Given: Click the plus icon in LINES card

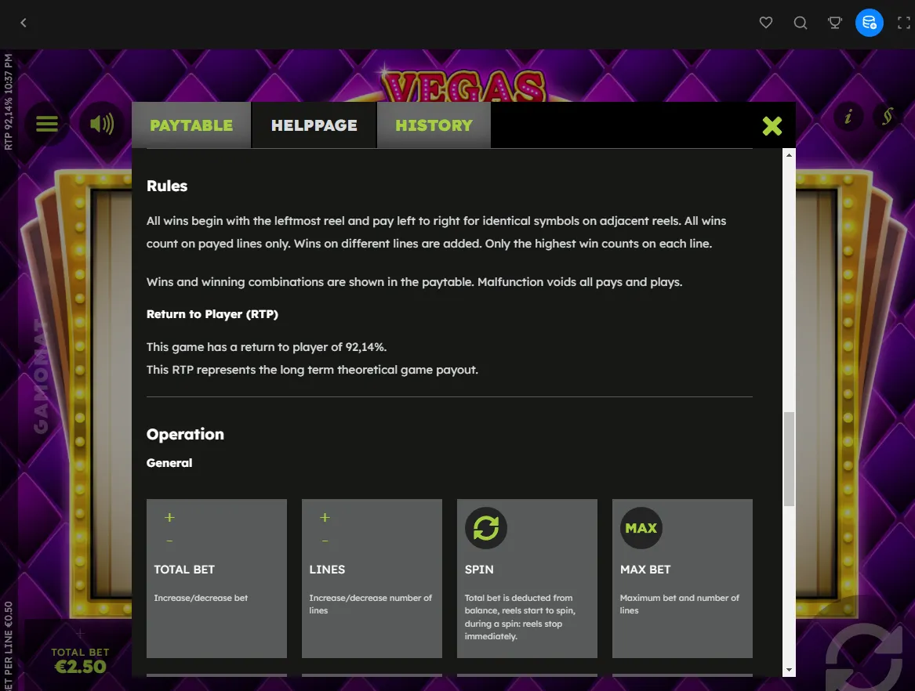Looking at the screenshot, I should pyautogui.click(x=325, y=517).
